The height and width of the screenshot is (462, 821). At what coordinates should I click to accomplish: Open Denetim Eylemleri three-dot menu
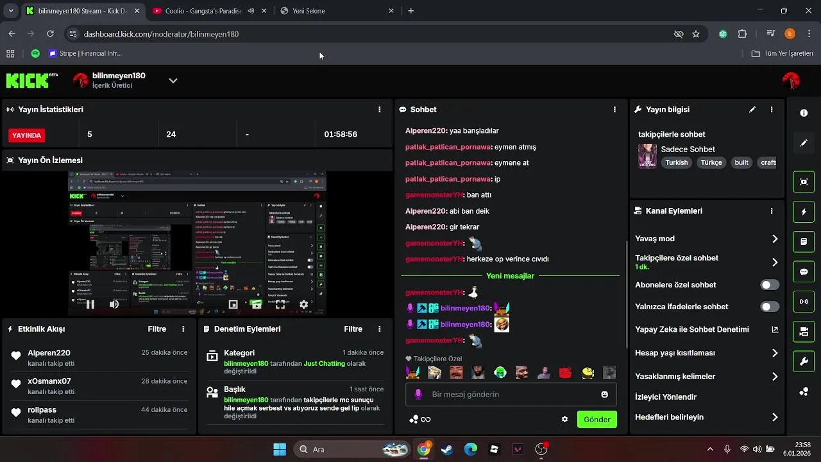380,329
